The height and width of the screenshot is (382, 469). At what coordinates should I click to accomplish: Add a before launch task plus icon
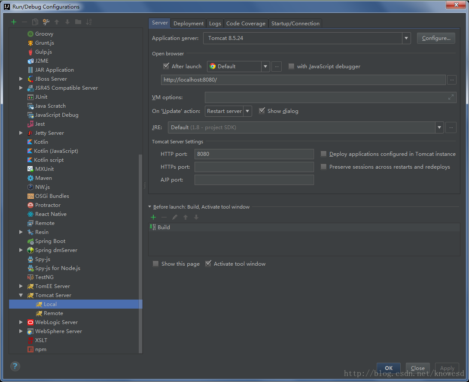pos(153,217)
